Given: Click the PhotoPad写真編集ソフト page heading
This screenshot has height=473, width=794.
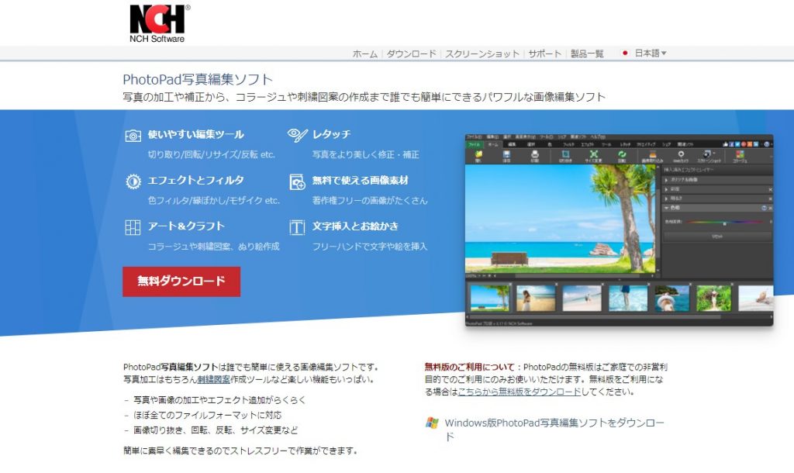Looking at the screenshot, I should point(198,79).
